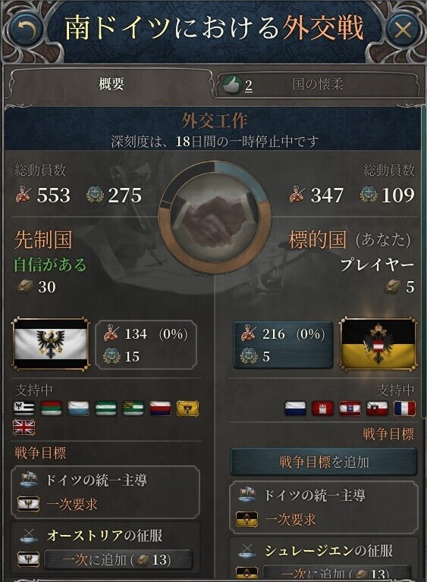Close the diplomatic play panel with the X
Viewport: 427px width, 582px height.
tap(403, 30)
